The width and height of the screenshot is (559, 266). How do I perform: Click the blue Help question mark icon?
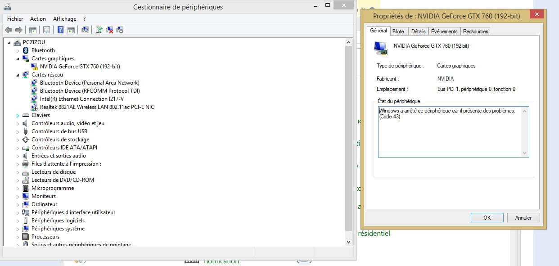click(x=60, y=30)
